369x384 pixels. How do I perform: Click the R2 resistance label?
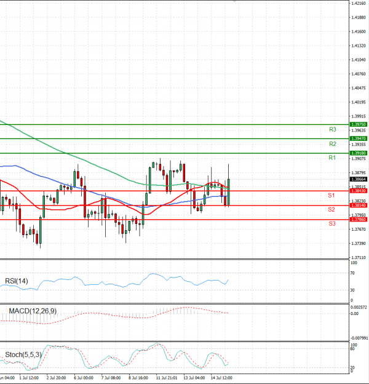coord(332,144)
